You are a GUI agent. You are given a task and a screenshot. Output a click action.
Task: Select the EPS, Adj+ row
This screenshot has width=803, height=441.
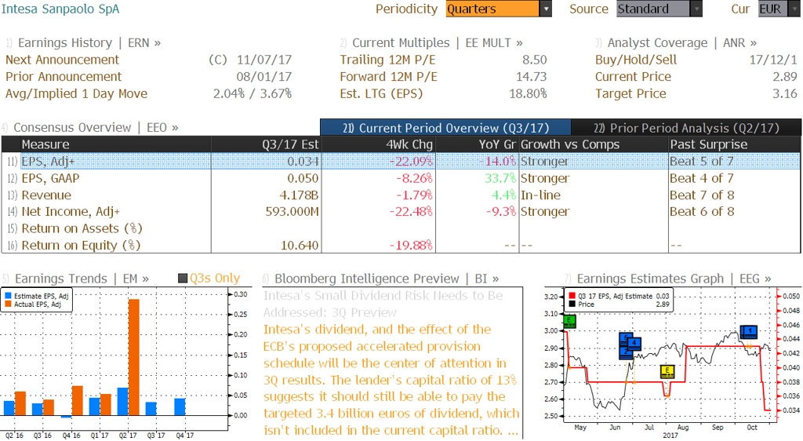[x=401, y=161]
